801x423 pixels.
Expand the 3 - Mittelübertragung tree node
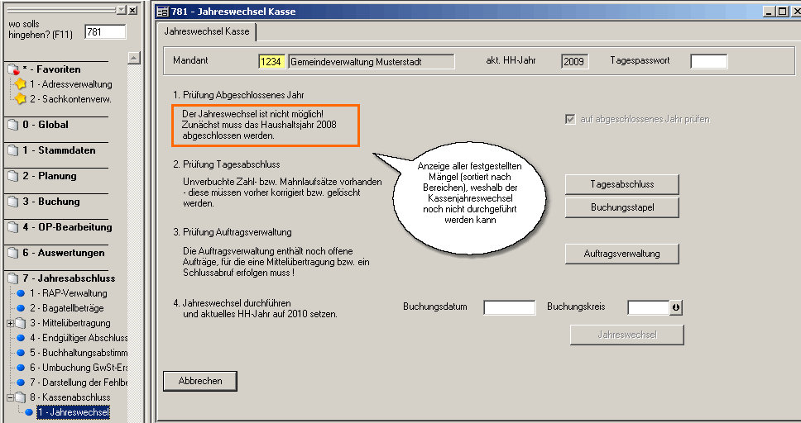click(10, 323)
